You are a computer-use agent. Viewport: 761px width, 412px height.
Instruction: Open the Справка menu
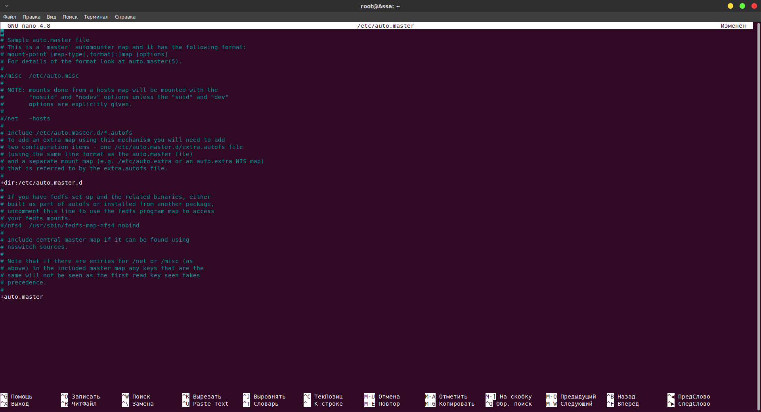pos(125,17)
